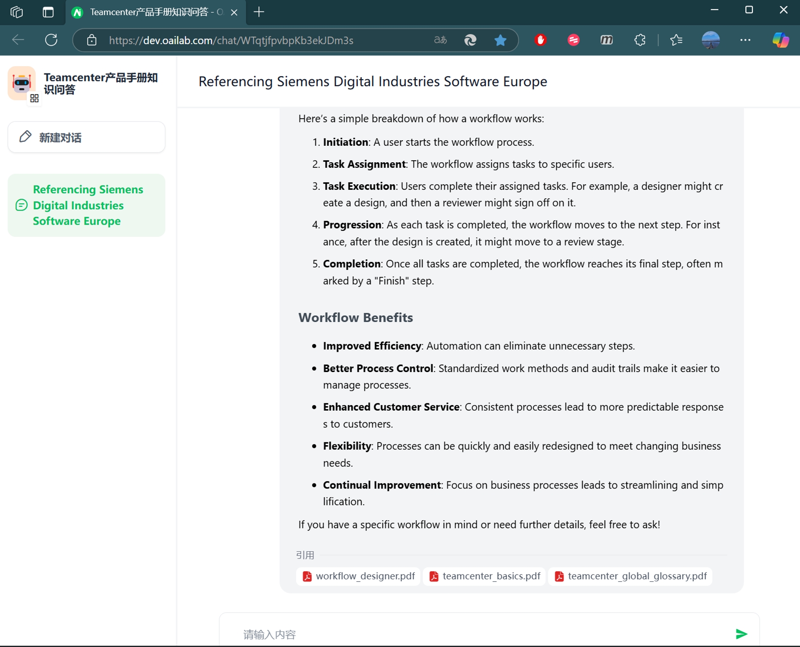Click the 'Enhanced Customer Service' bullet text

(523, 415)
